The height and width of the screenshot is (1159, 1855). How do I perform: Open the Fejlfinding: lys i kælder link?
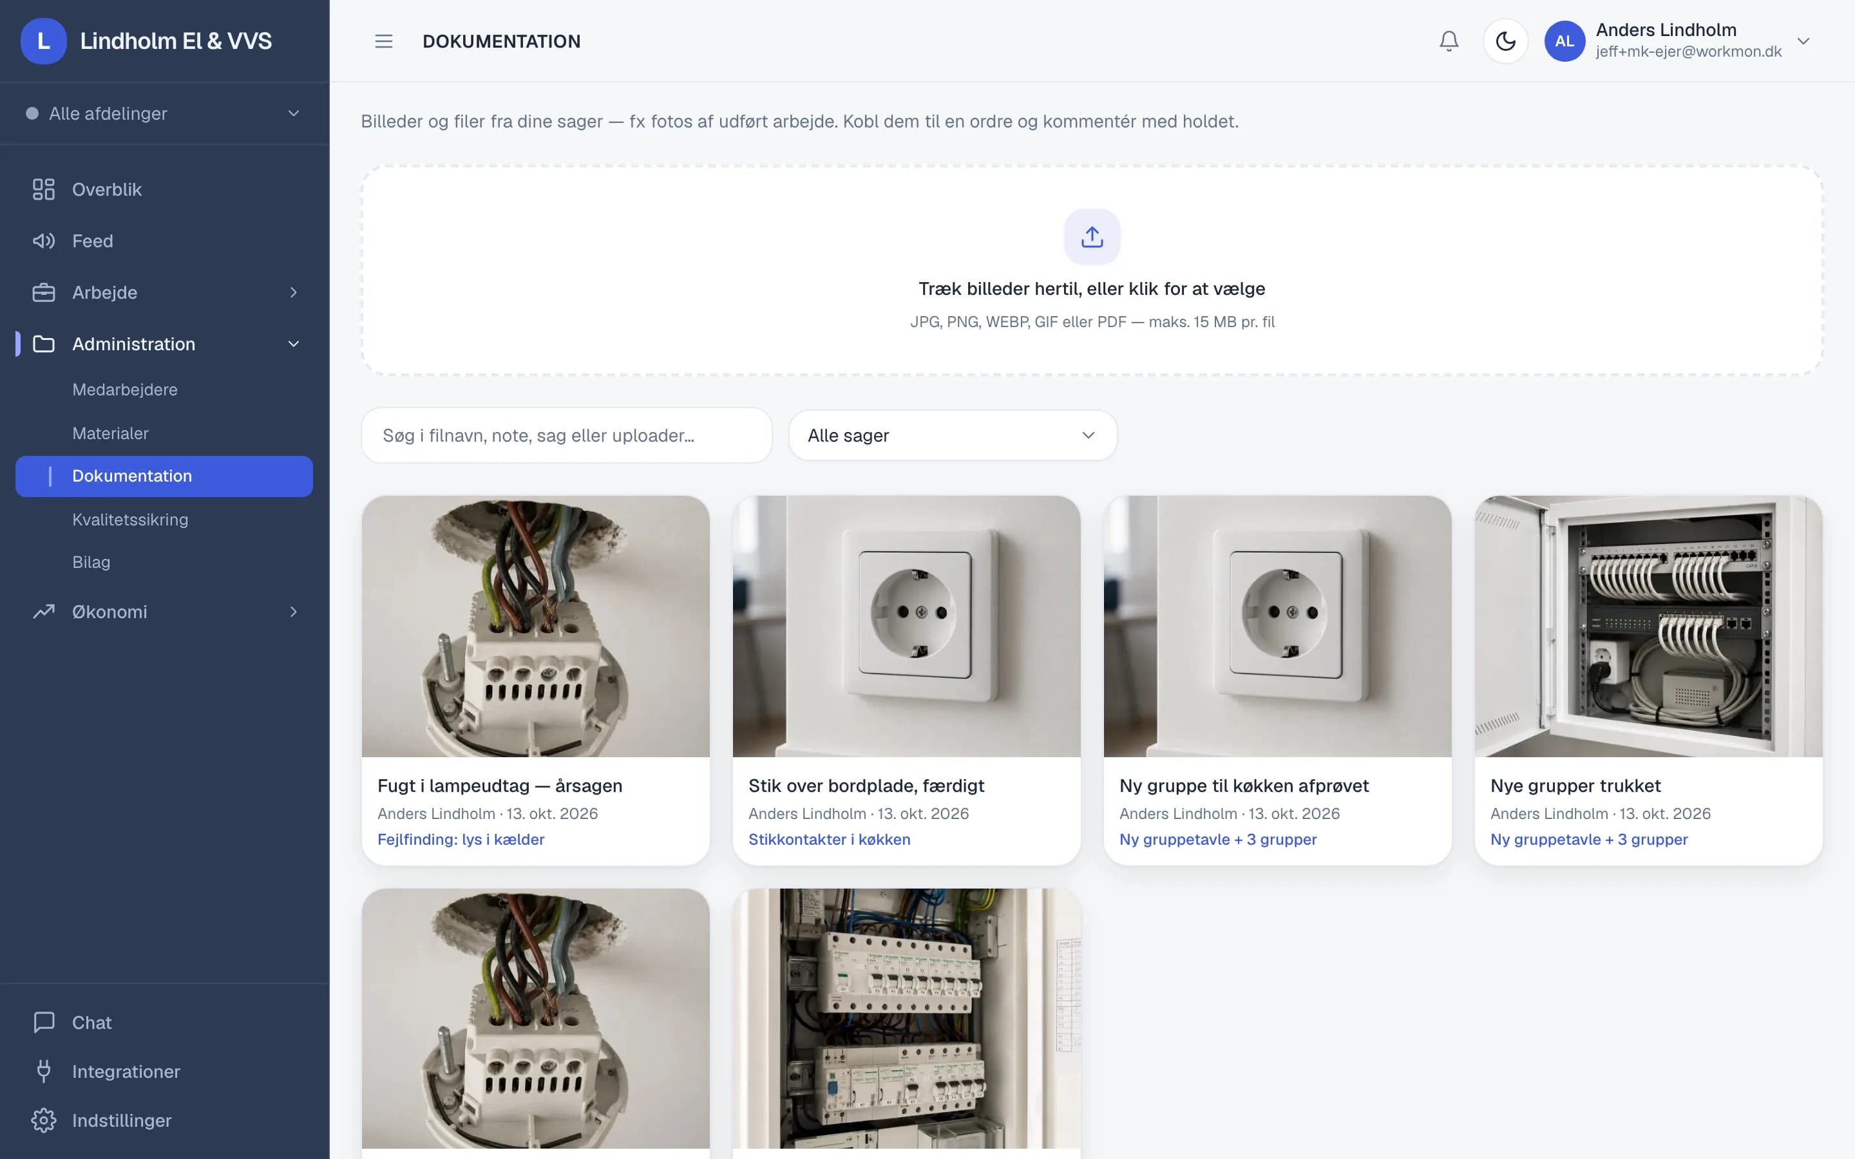461,840
